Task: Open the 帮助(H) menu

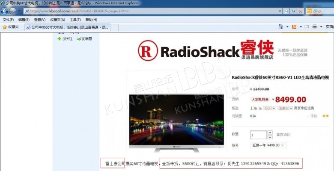Action: coord(91,20)
